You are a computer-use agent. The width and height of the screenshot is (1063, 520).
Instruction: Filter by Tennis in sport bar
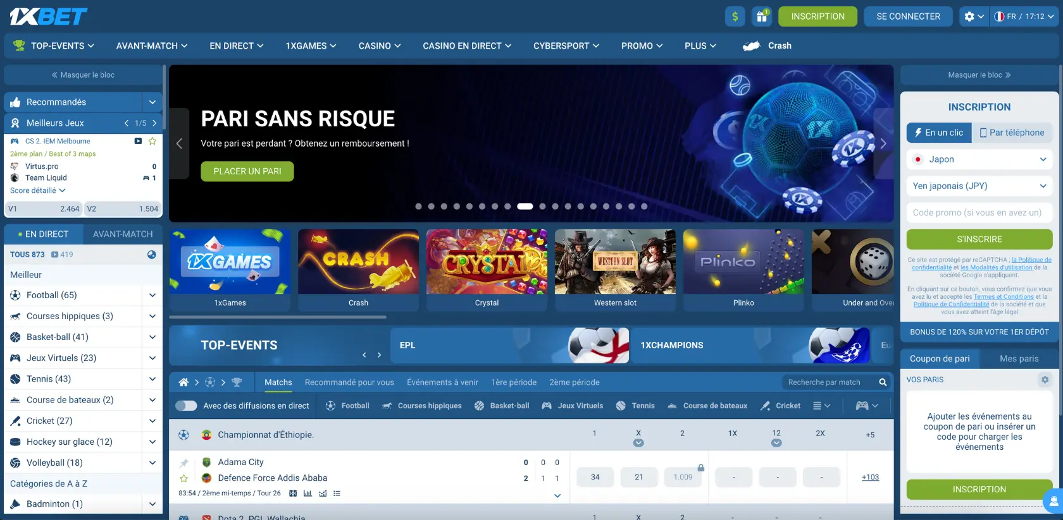635,406
